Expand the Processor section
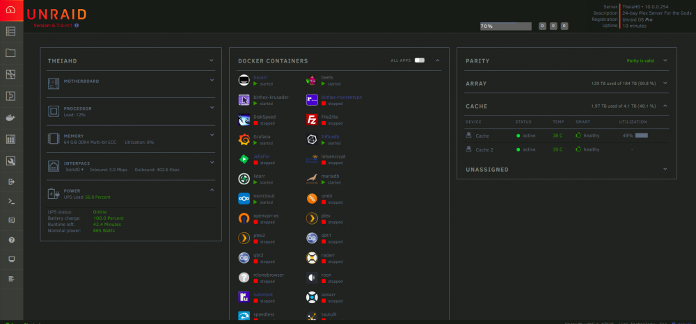Screen dimensions: 696x324 [212, 107]
